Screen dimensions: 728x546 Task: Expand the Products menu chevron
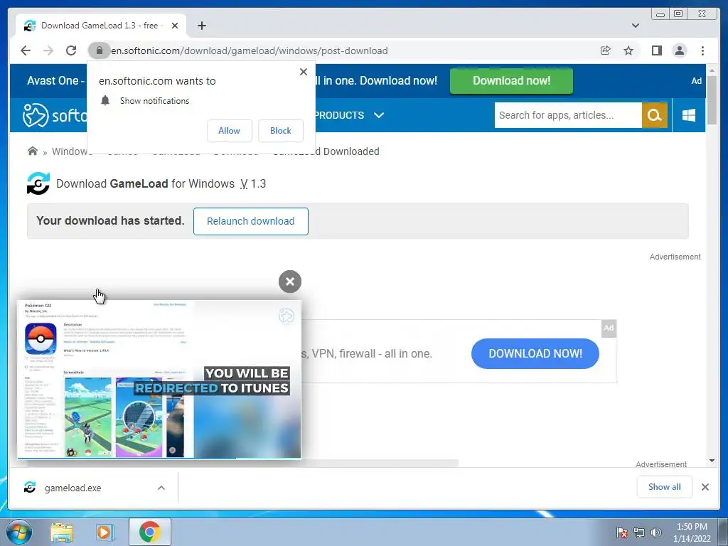point(379,115)
